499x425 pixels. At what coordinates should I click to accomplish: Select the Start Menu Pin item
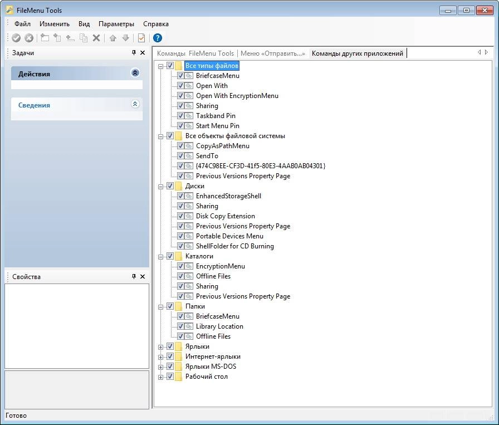(217, 126)
